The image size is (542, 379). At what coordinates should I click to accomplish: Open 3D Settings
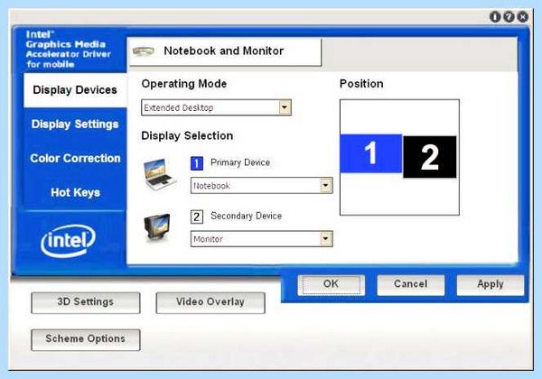[x=86, y=302]
